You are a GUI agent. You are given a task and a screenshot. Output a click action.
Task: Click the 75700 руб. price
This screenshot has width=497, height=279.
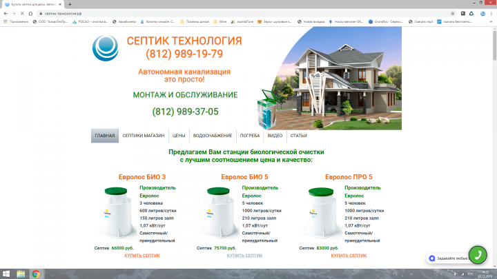click(225, 248)
